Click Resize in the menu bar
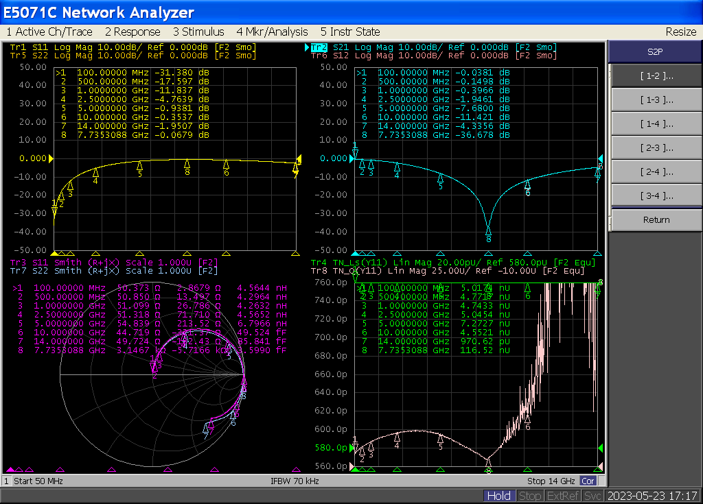This screenshot has height=504, width=703. point(681,32)
